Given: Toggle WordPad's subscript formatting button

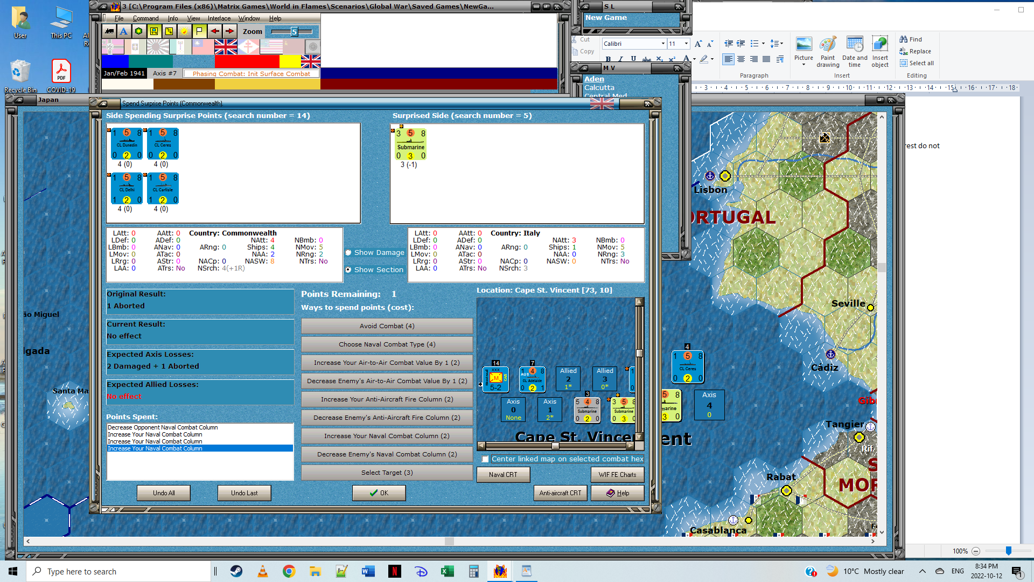Looking at the screenshot, I should [660, 59].
